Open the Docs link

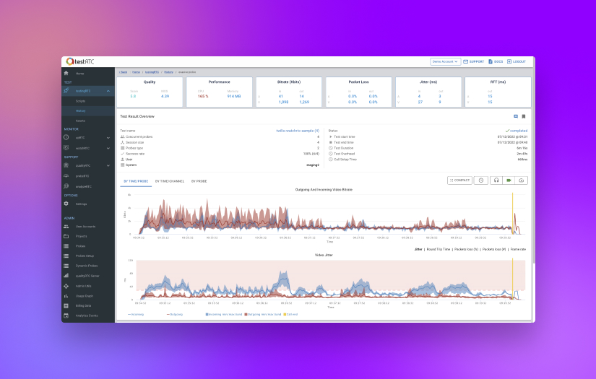(x=496, y=61)
